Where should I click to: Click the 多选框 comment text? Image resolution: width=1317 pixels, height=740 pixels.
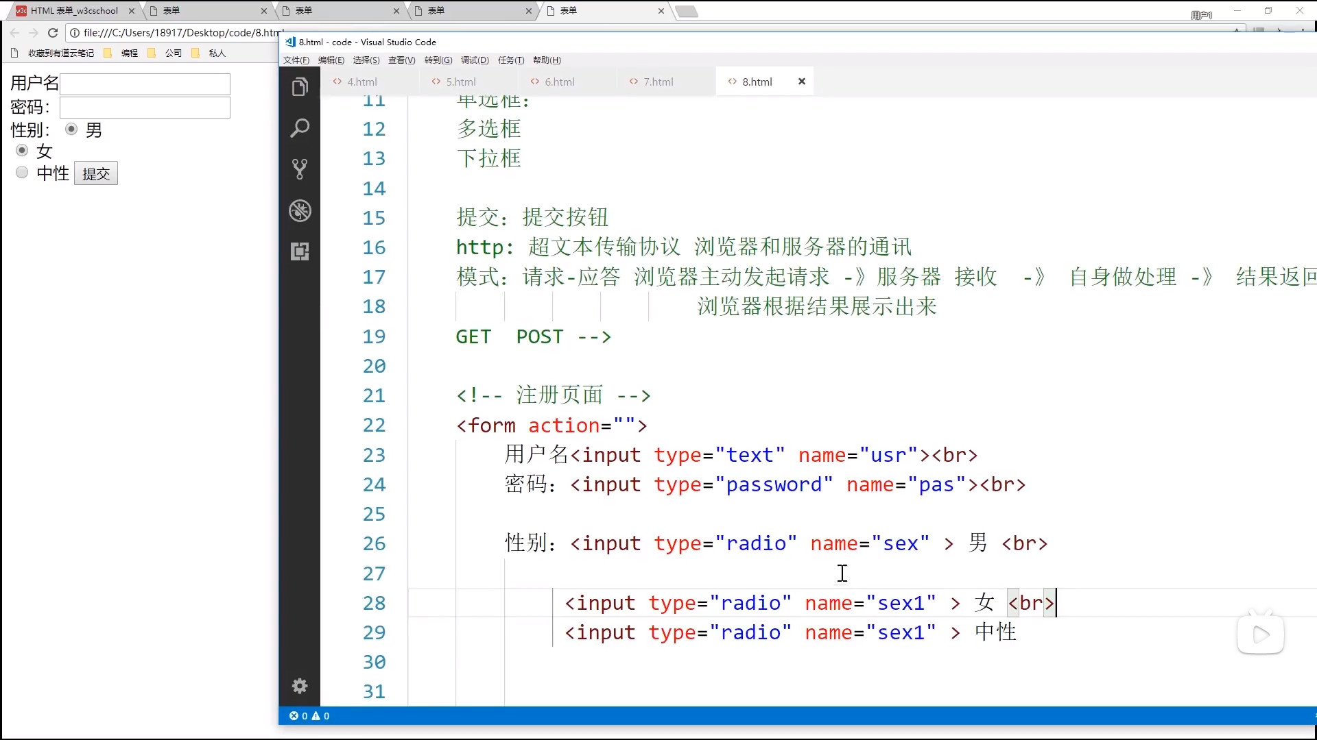[x=489, y=129]
